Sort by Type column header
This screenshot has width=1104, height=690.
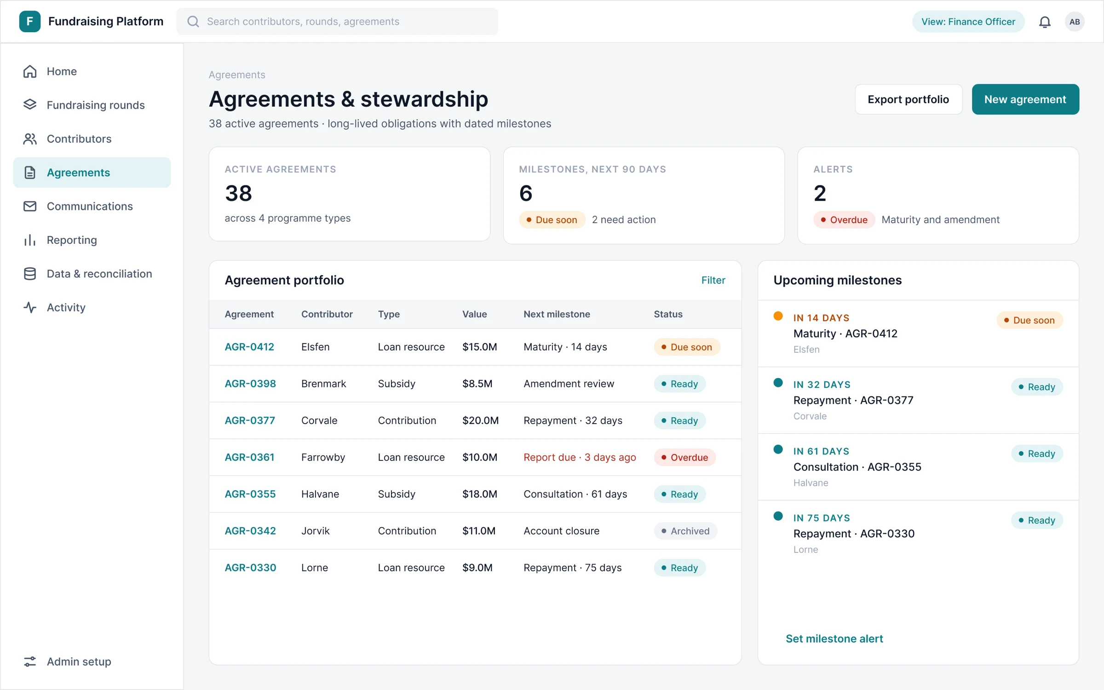pos(389,314)
